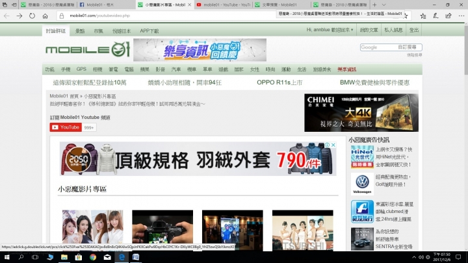Open the red 樂享資訊 category
This screenshot has height=263, width=468.
347,69
